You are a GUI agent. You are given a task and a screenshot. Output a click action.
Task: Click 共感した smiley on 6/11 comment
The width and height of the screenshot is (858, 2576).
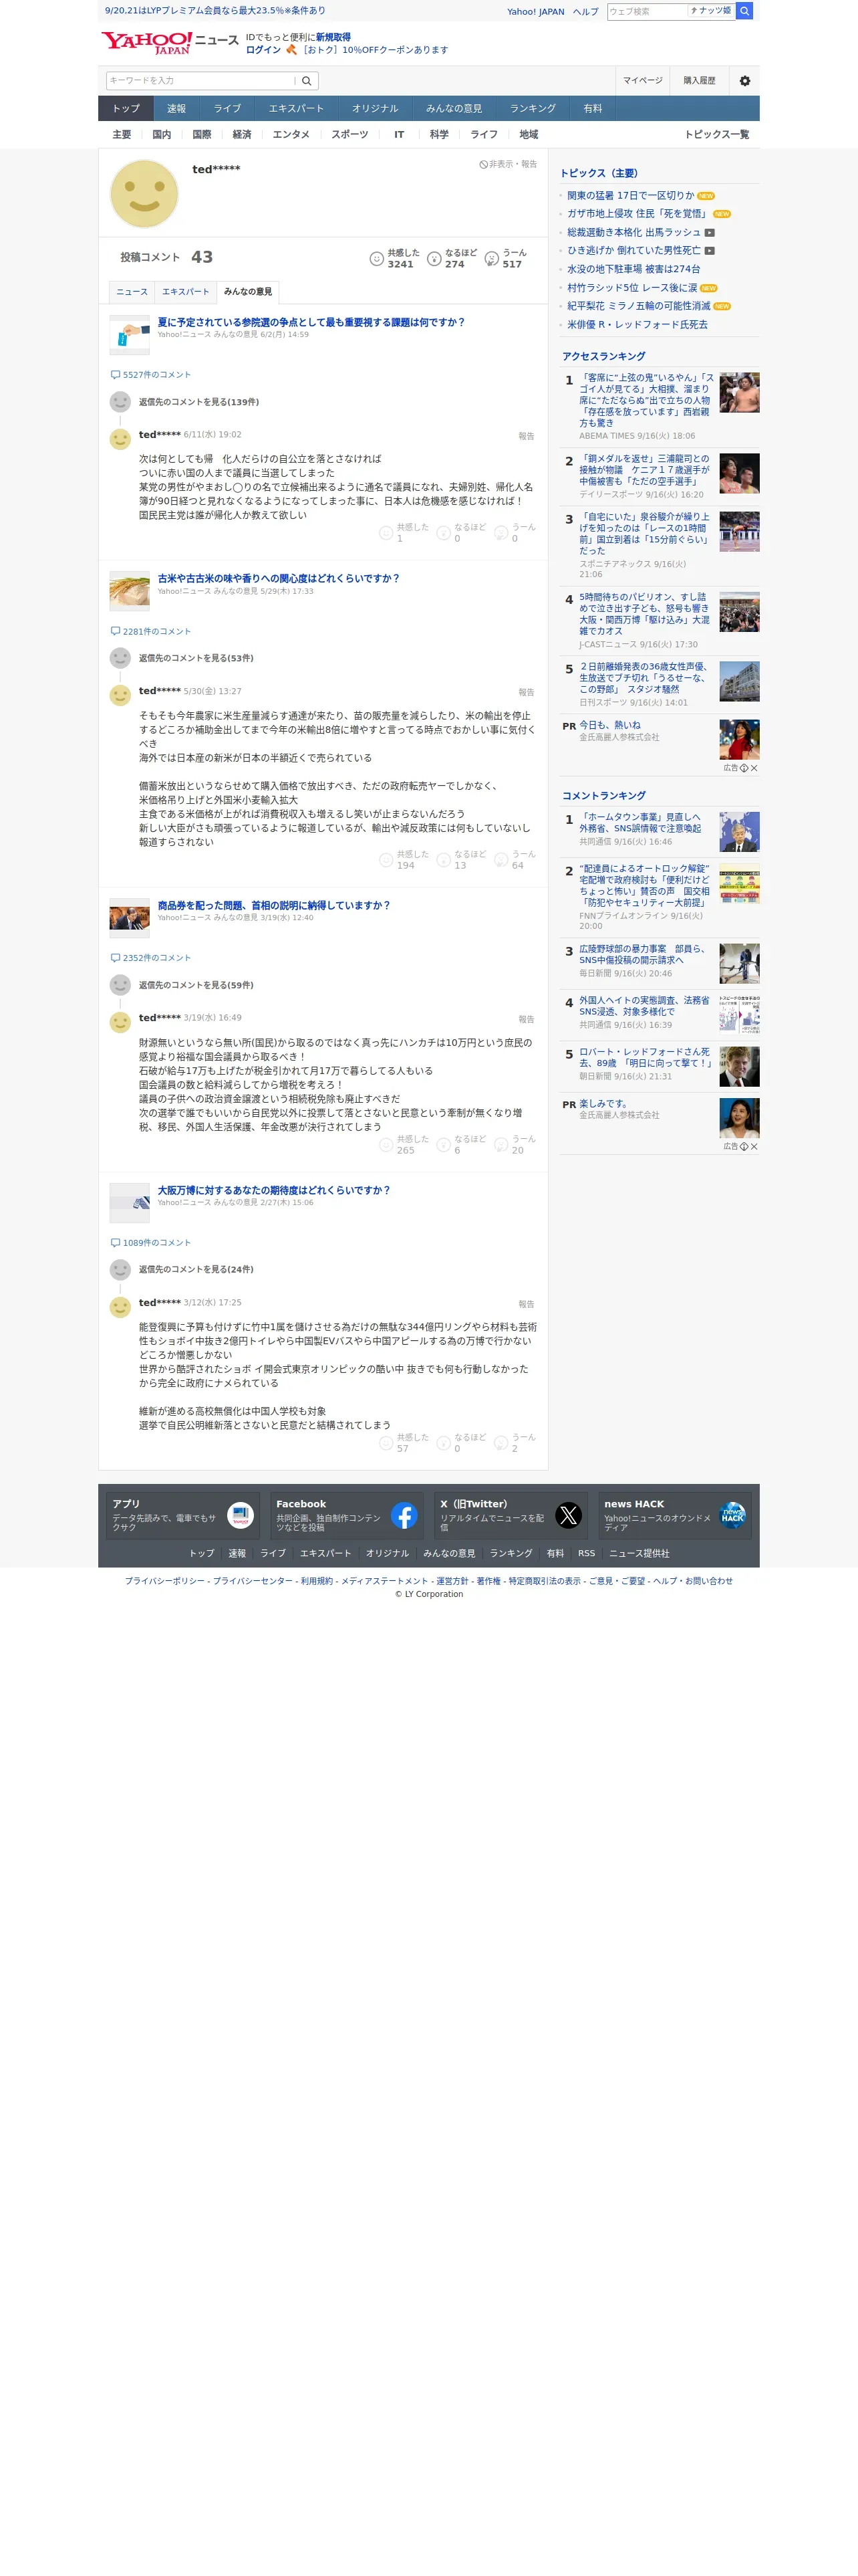[x=386, y=533]
